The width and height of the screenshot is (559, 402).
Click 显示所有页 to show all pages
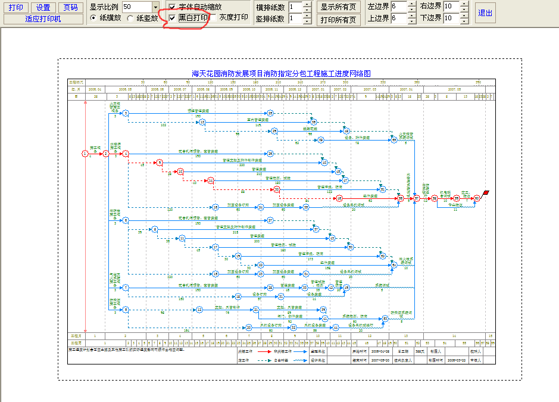coord(338,7)
